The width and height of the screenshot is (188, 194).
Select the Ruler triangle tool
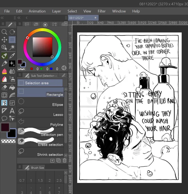coord(4,111)
